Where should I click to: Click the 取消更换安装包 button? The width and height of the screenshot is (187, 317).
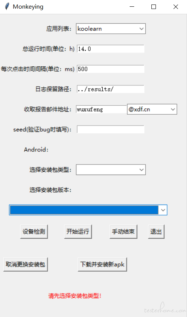pos(26,265)
